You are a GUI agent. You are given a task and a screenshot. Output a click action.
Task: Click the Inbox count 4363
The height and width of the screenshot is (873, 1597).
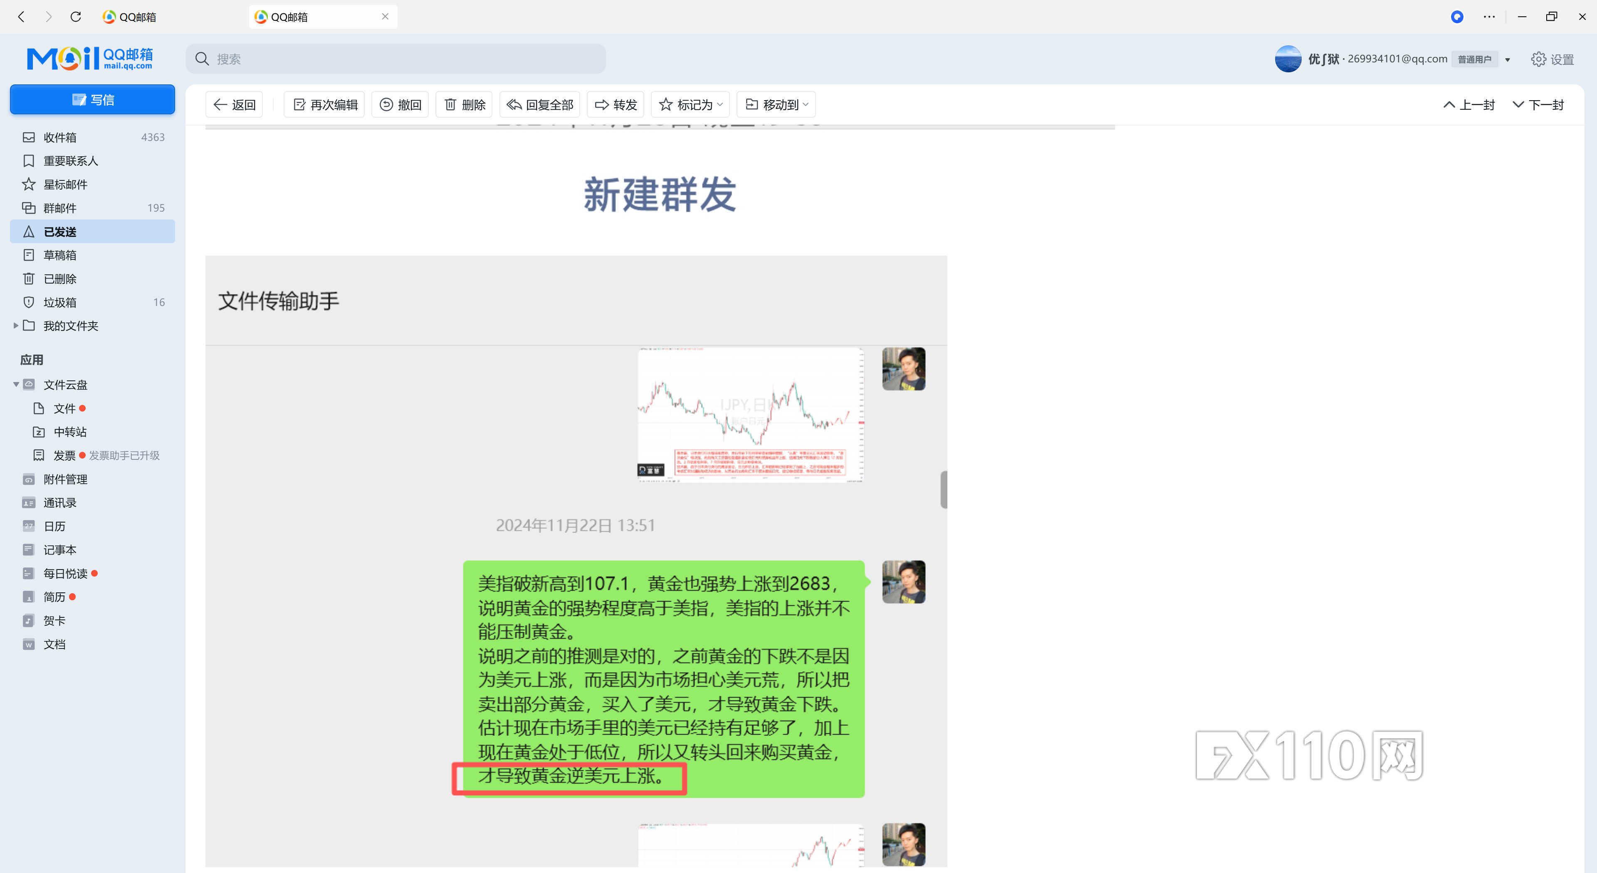click(x=153, y=137)
